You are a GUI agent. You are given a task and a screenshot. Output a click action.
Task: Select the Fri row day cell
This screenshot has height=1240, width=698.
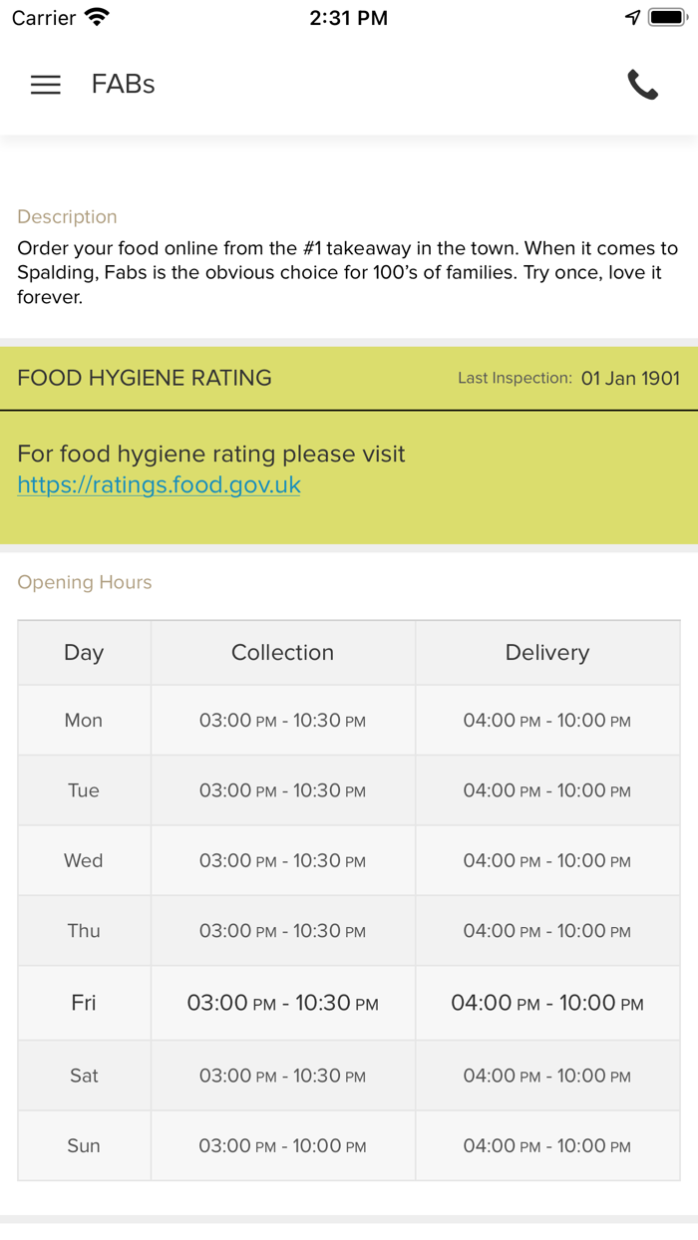tap(84, 1003)
